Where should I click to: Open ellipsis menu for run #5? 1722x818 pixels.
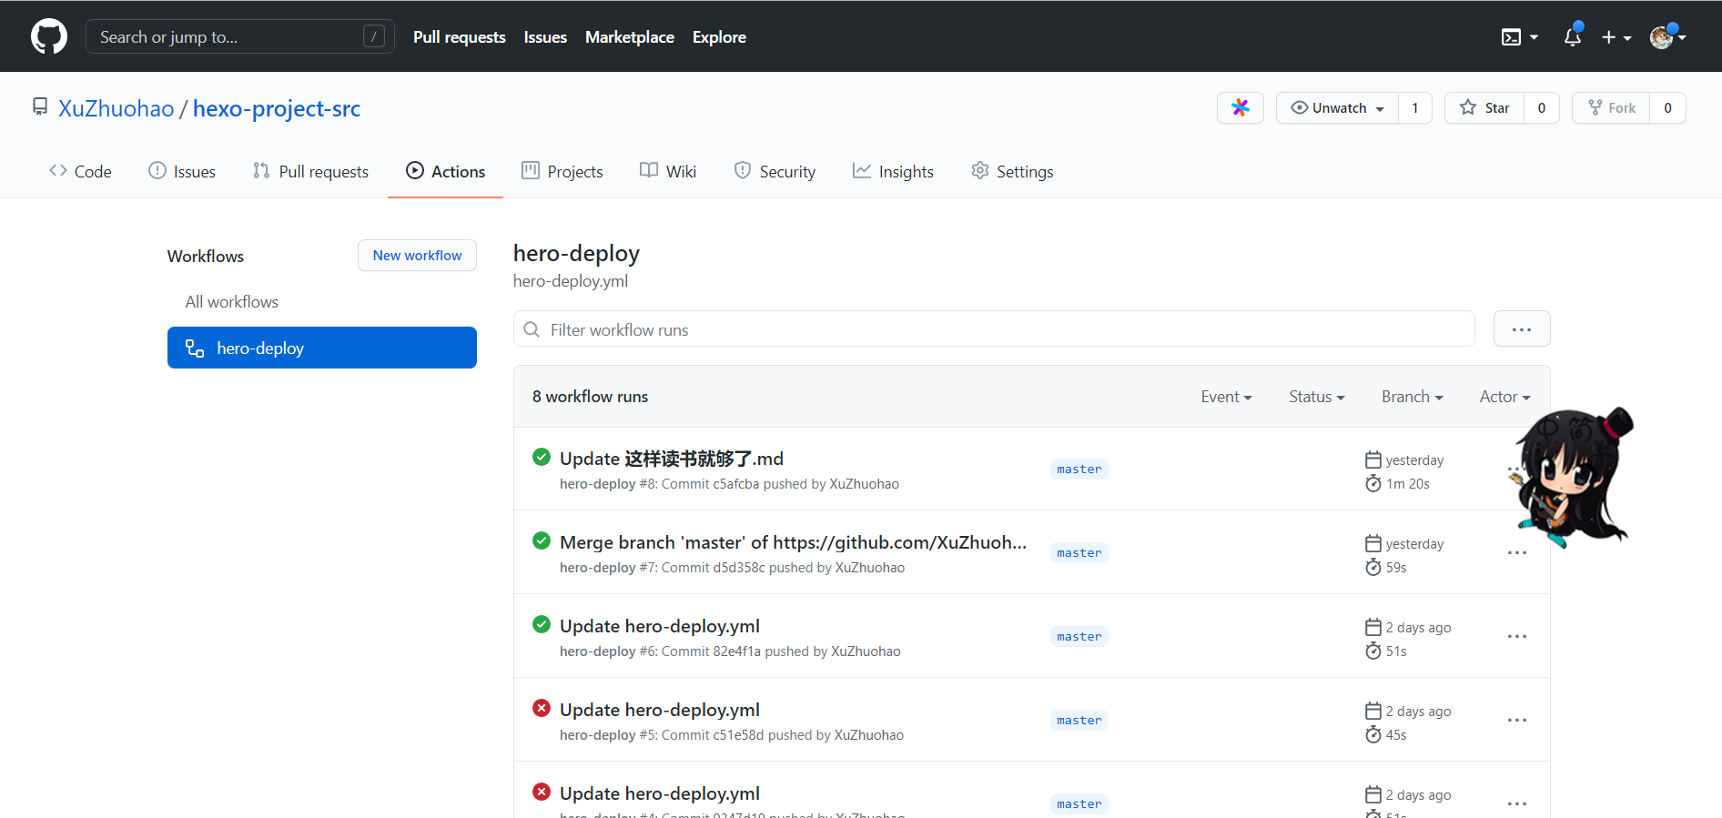[1517, 721]
